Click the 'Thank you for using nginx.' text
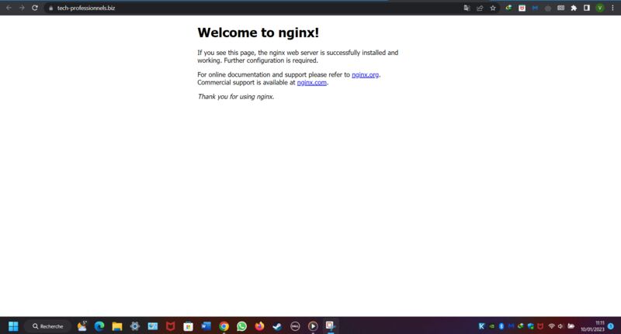Image resolution: width=621 pixels, height=334 pixels. point(236,97)
